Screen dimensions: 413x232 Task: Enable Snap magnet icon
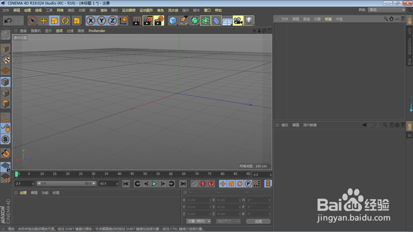[5, 153]
